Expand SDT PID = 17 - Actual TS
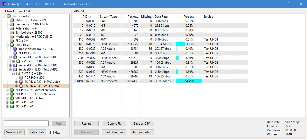 (7, 98)
